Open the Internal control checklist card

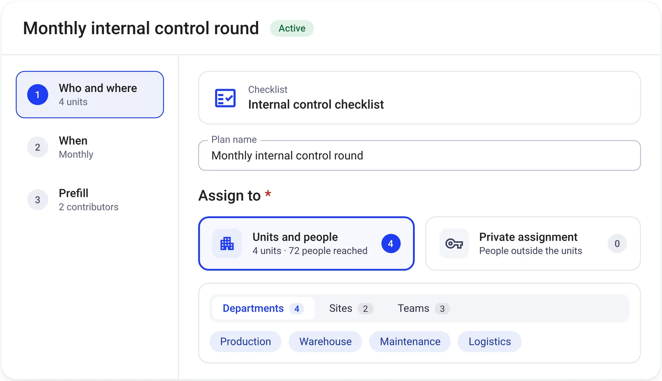pyautogui.click(x=420, y=98)
